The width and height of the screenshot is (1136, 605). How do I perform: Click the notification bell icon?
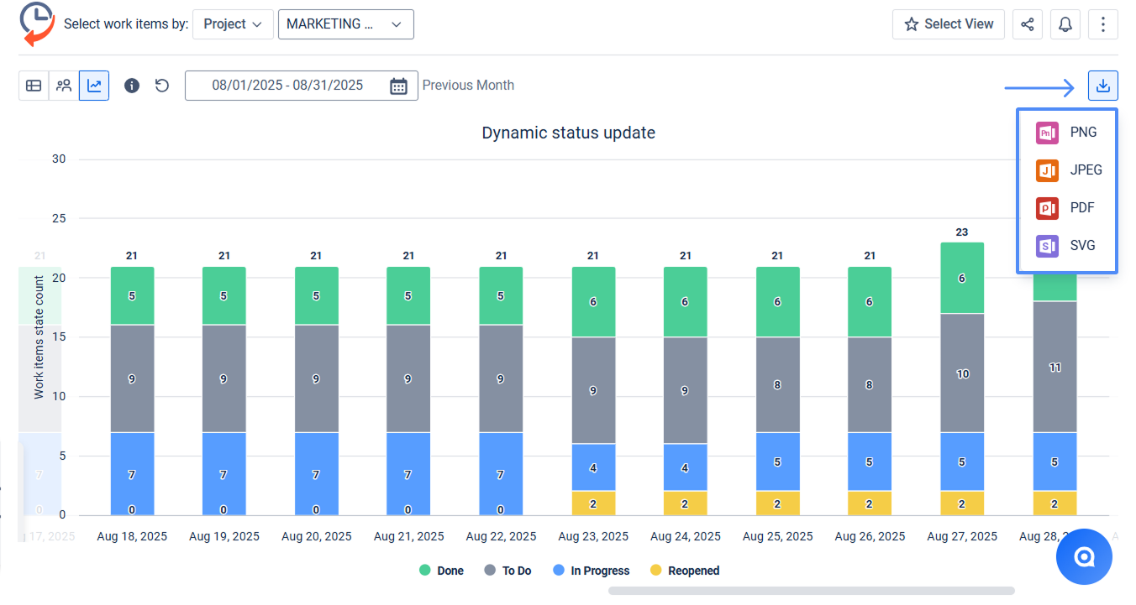click(1065, 24)
